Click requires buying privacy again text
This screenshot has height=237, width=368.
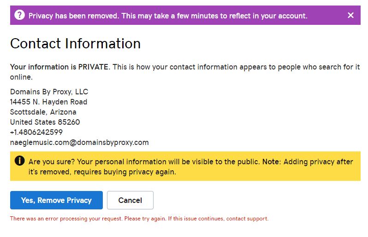pyautogui.click(x=125, y=172)
